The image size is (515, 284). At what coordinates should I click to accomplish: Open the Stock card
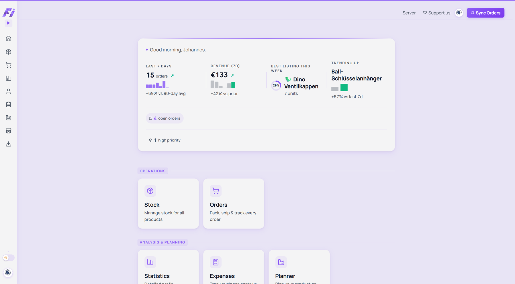pos(168,204)
